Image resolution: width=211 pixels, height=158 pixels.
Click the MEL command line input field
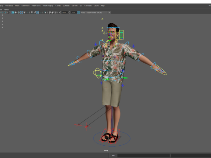coord(143,155)
